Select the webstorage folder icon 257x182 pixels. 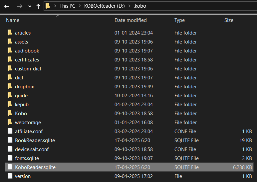click(x=10, y=122)
